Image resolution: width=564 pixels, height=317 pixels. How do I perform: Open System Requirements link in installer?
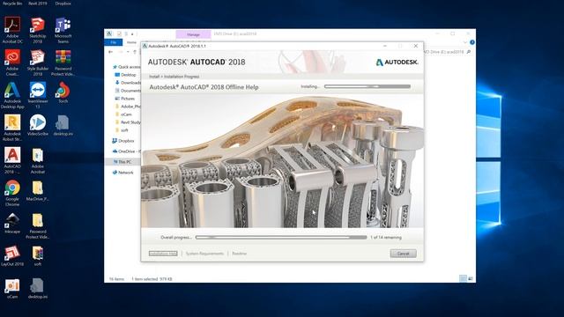pyautogui.click(x=204, y=254)
